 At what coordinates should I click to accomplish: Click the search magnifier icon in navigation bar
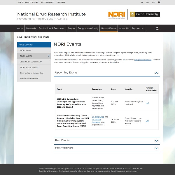(157, 29)
